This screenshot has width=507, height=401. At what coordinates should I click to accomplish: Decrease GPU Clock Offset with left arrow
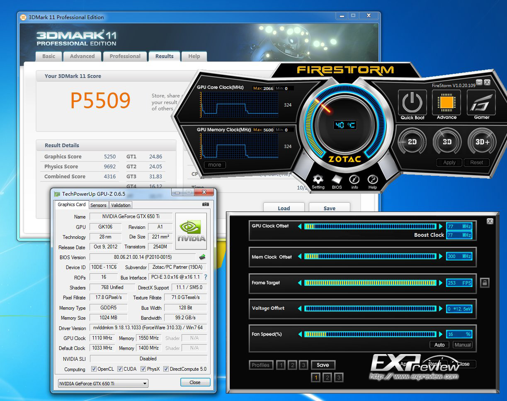click(x=300, y=226)
